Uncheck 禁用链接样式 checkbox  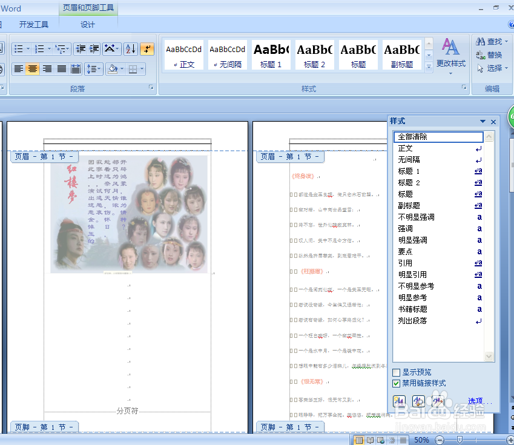(397, 383)
